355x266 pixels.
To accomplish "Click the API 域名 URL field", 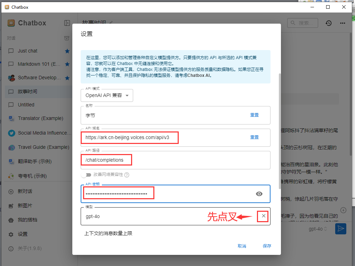I will pyautogui.click(x=176, y=137).
